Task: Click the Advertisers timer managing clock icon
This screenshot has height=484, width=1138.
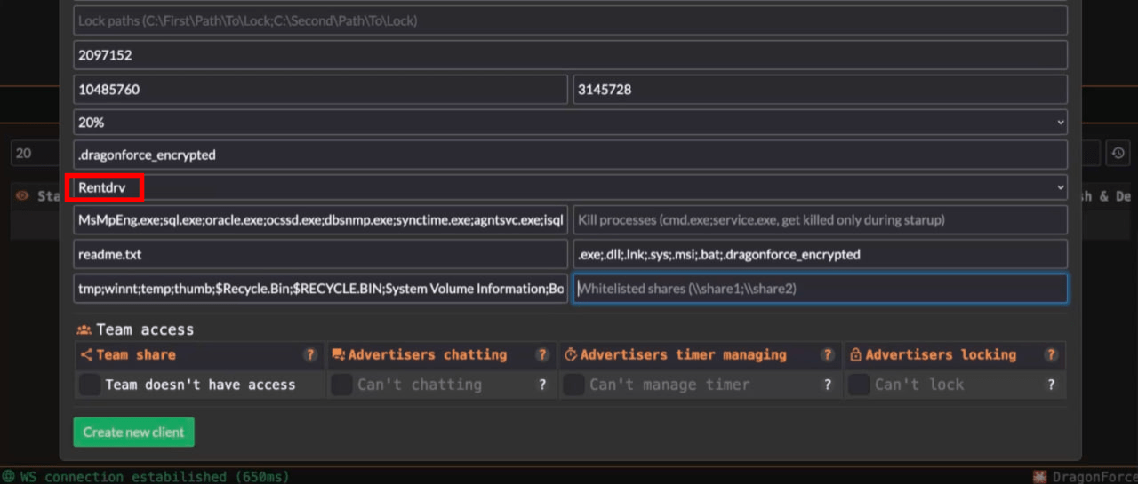Action: click(571, 355)
